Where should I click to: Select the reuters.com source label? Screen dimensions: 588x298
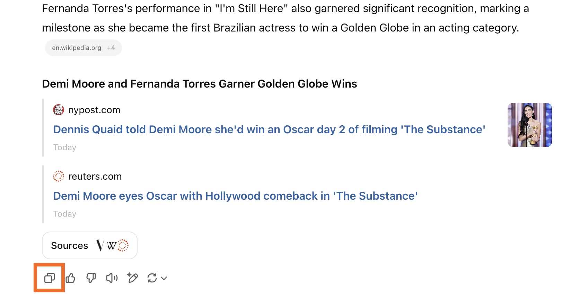(95, 177)
